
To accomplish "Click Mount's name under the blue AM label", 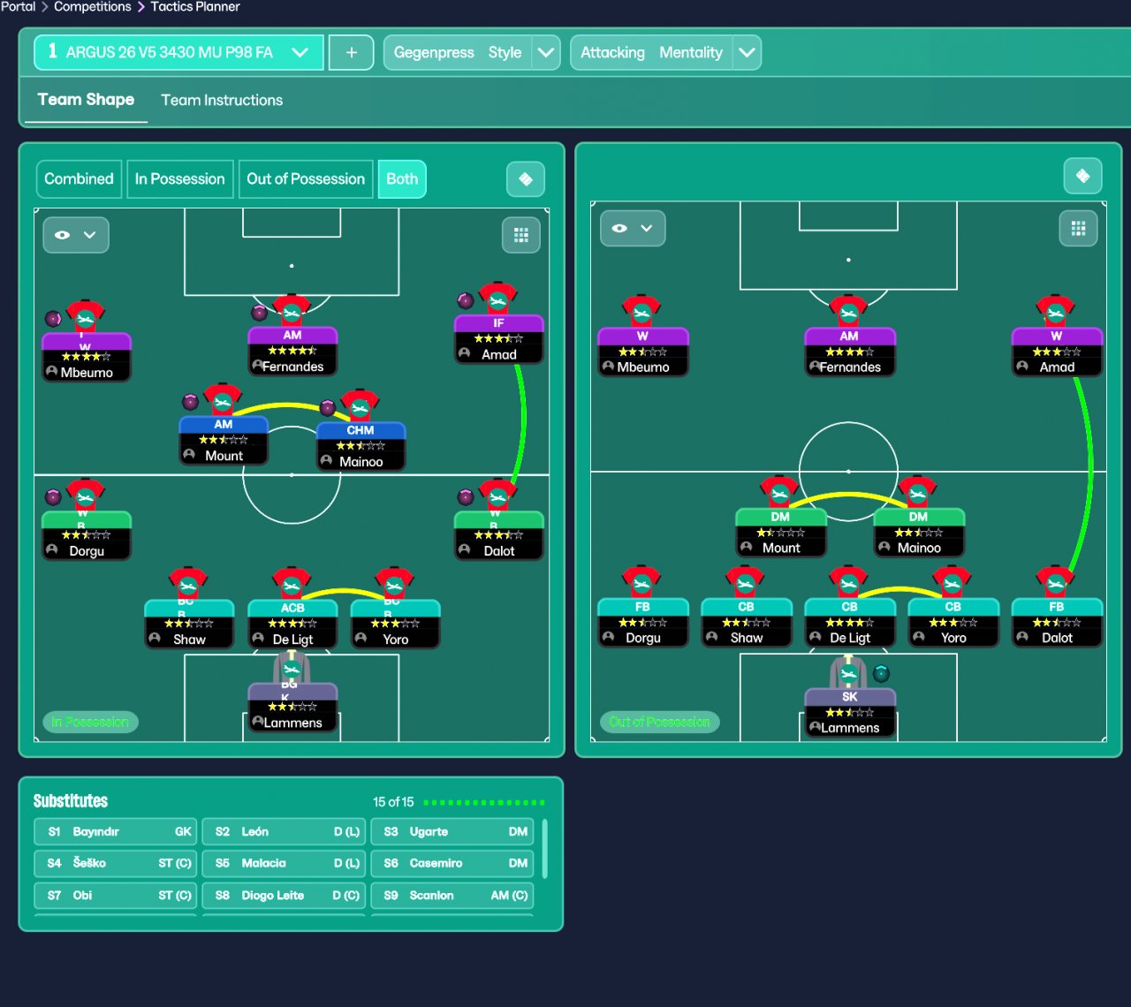I will point(224,456).
